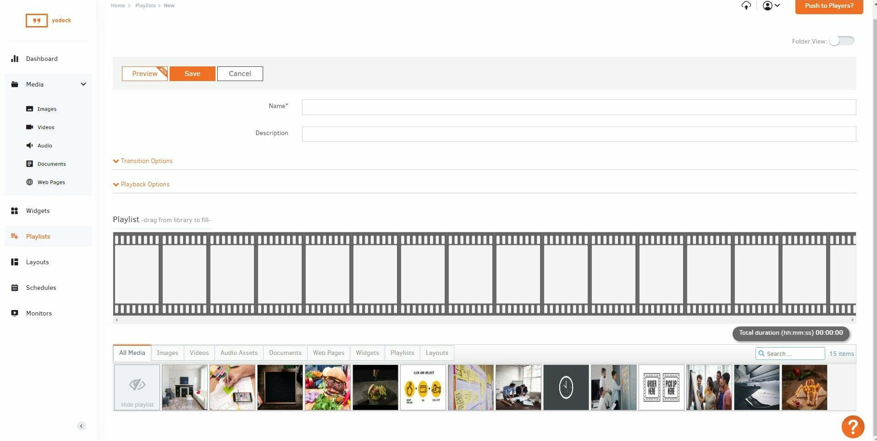The width and height of the screenshot is (877, 441).
Task: Click the Widgets grid icon
Action: tap(15, 211)
